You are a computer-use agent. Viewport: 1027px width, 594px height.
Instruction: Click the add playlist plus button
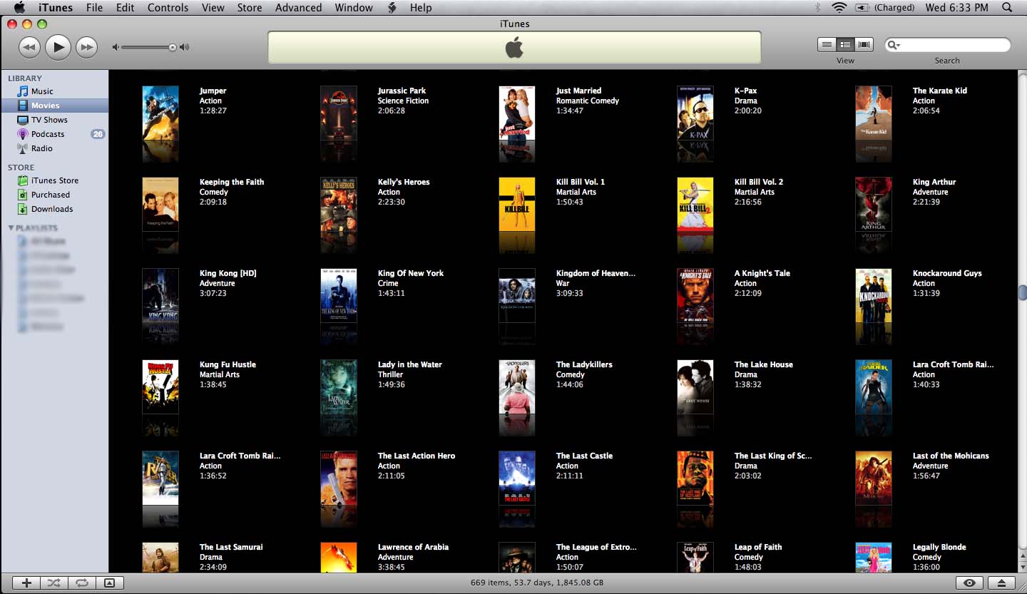[26, 583]
